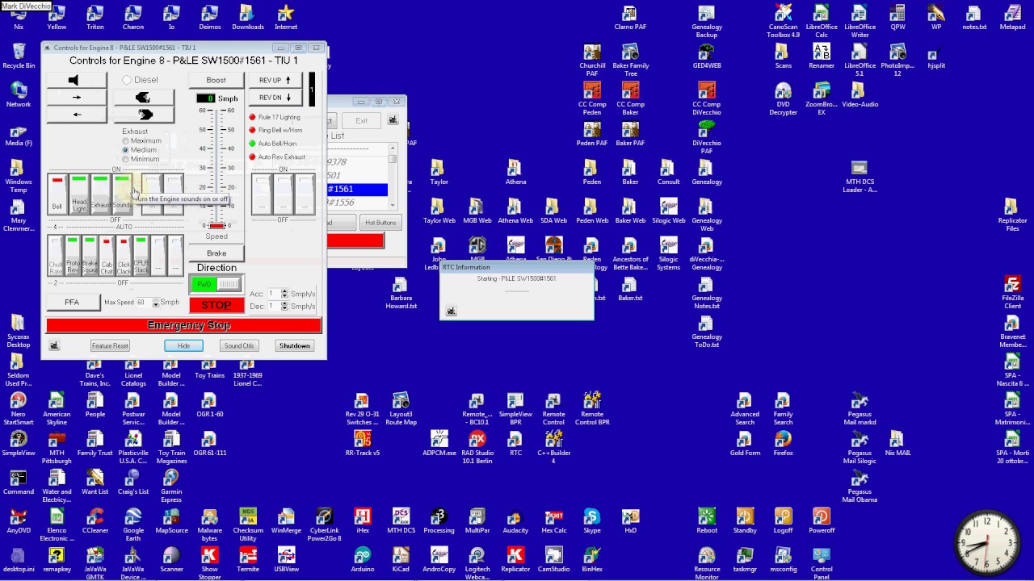Click the front coupler button below the Diesel radio
This screenshot has width=1034, height=581.
point(144,97)
